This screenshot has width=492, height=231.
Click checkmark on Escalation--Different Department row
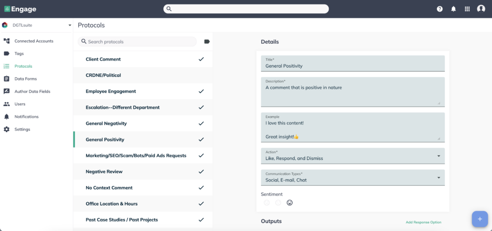tap(201, 107)
